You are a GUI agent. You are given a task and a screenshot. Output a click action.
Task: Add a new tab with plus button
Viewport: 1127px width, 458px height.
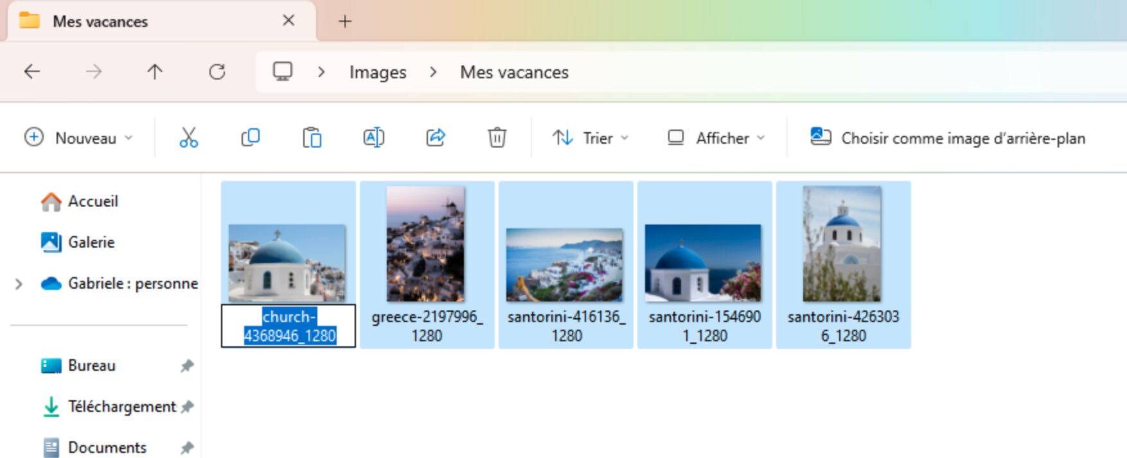click(x=345, y=21)
